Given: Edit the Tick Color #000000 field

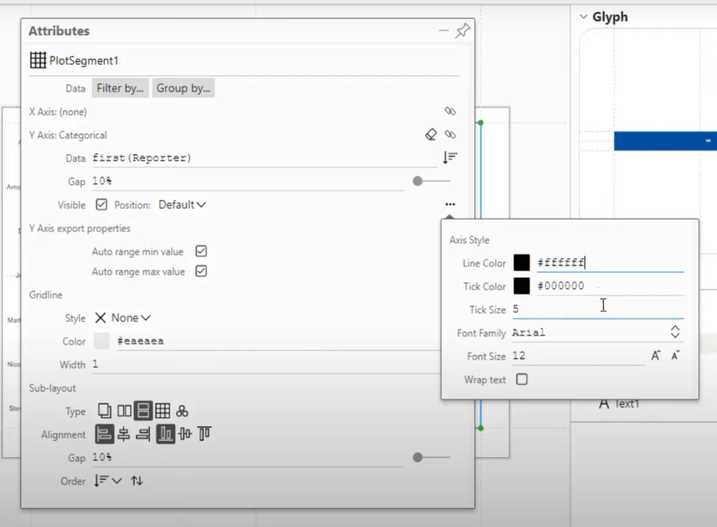Looking at the screenshot, I should [610, 286].
